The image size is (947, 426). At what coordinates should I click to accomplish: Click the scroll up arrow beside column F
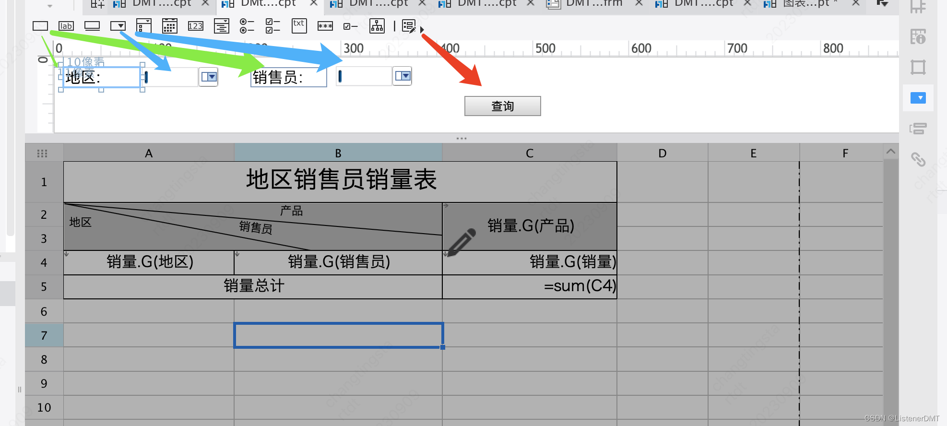[891, 152]
